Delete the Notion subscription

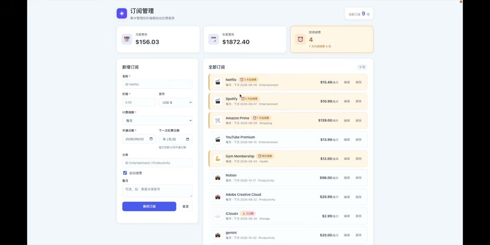358,178
